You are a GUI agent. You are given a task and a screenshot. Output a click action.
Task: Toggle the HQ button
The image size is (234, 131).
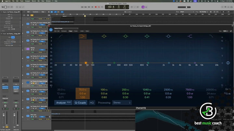pos(92,103)
